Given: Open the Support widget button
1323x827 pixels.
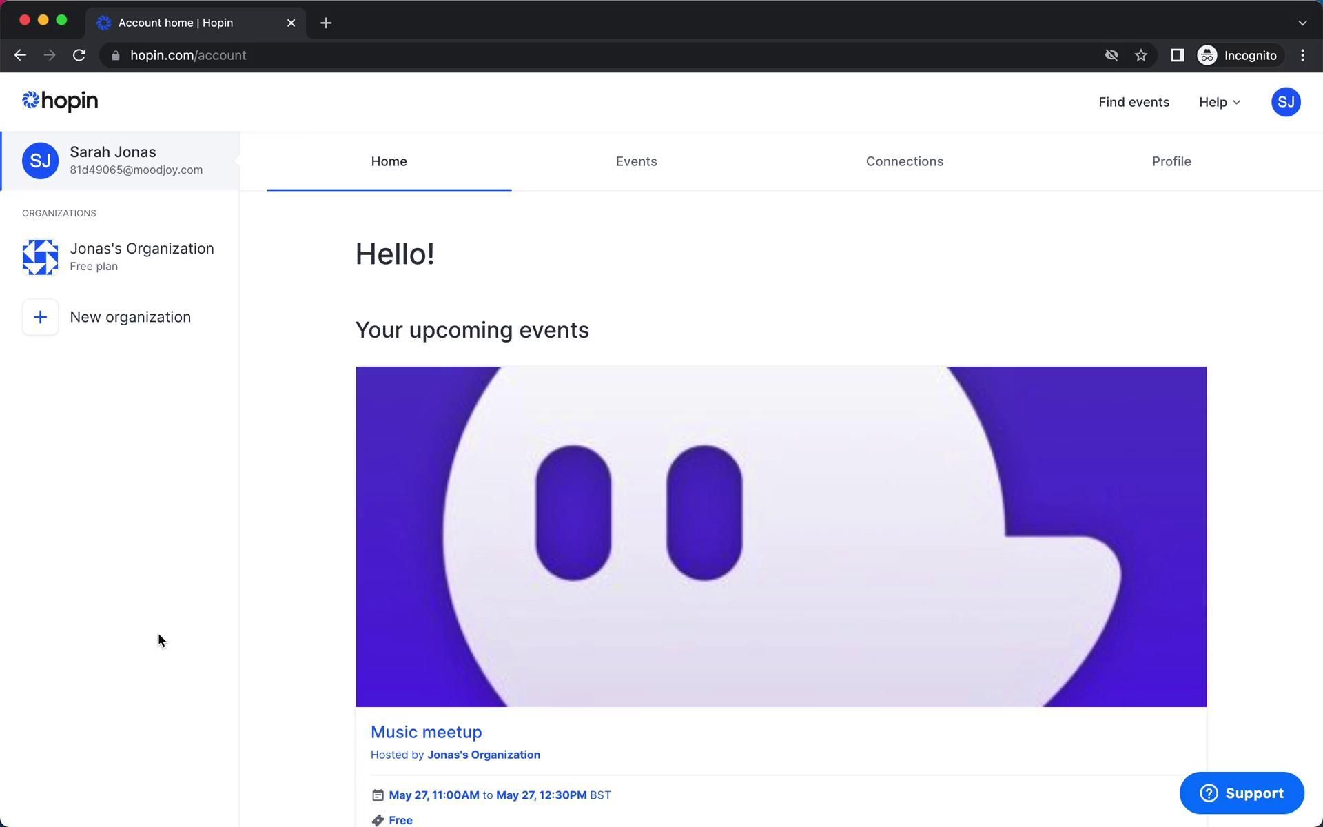Looking at the screenshot, I should click(1241, 793).
